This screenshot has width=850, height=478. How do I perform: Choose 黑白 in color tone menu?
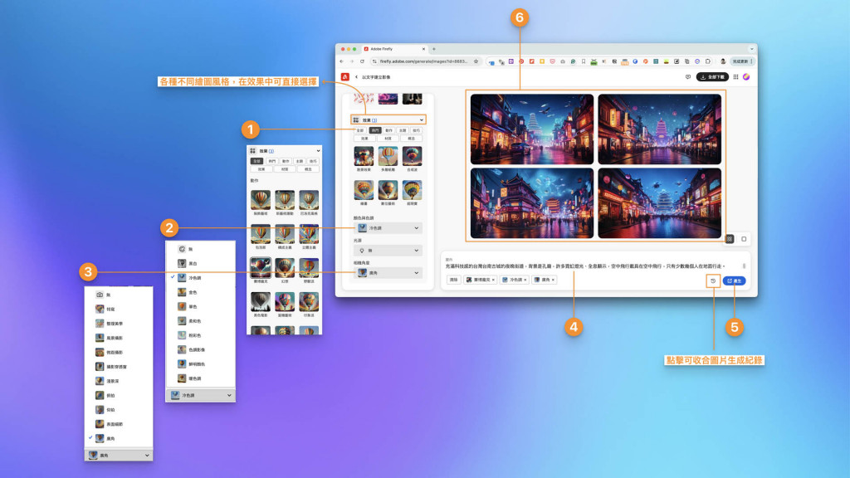(x=200, y=263)
